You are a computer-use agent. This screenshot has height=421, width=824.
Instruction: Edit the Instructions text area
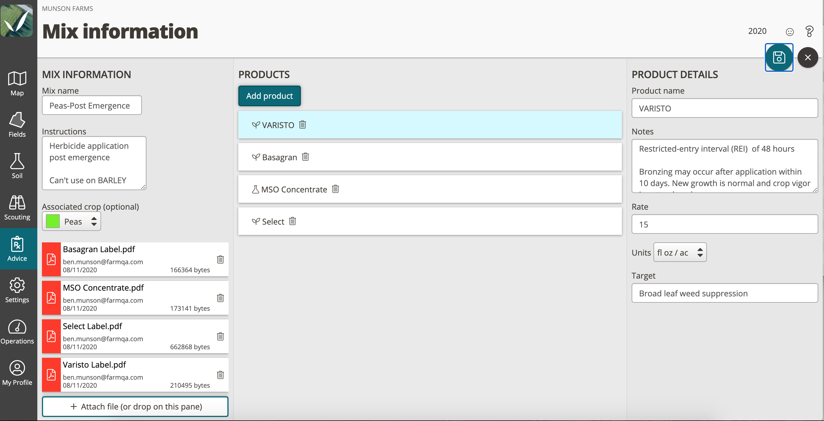click(94, 163)
